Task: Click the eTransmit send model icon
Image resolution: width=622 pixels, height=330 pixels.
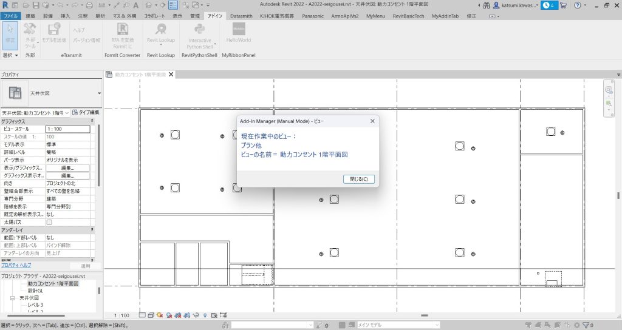Action: pos(54,32)
